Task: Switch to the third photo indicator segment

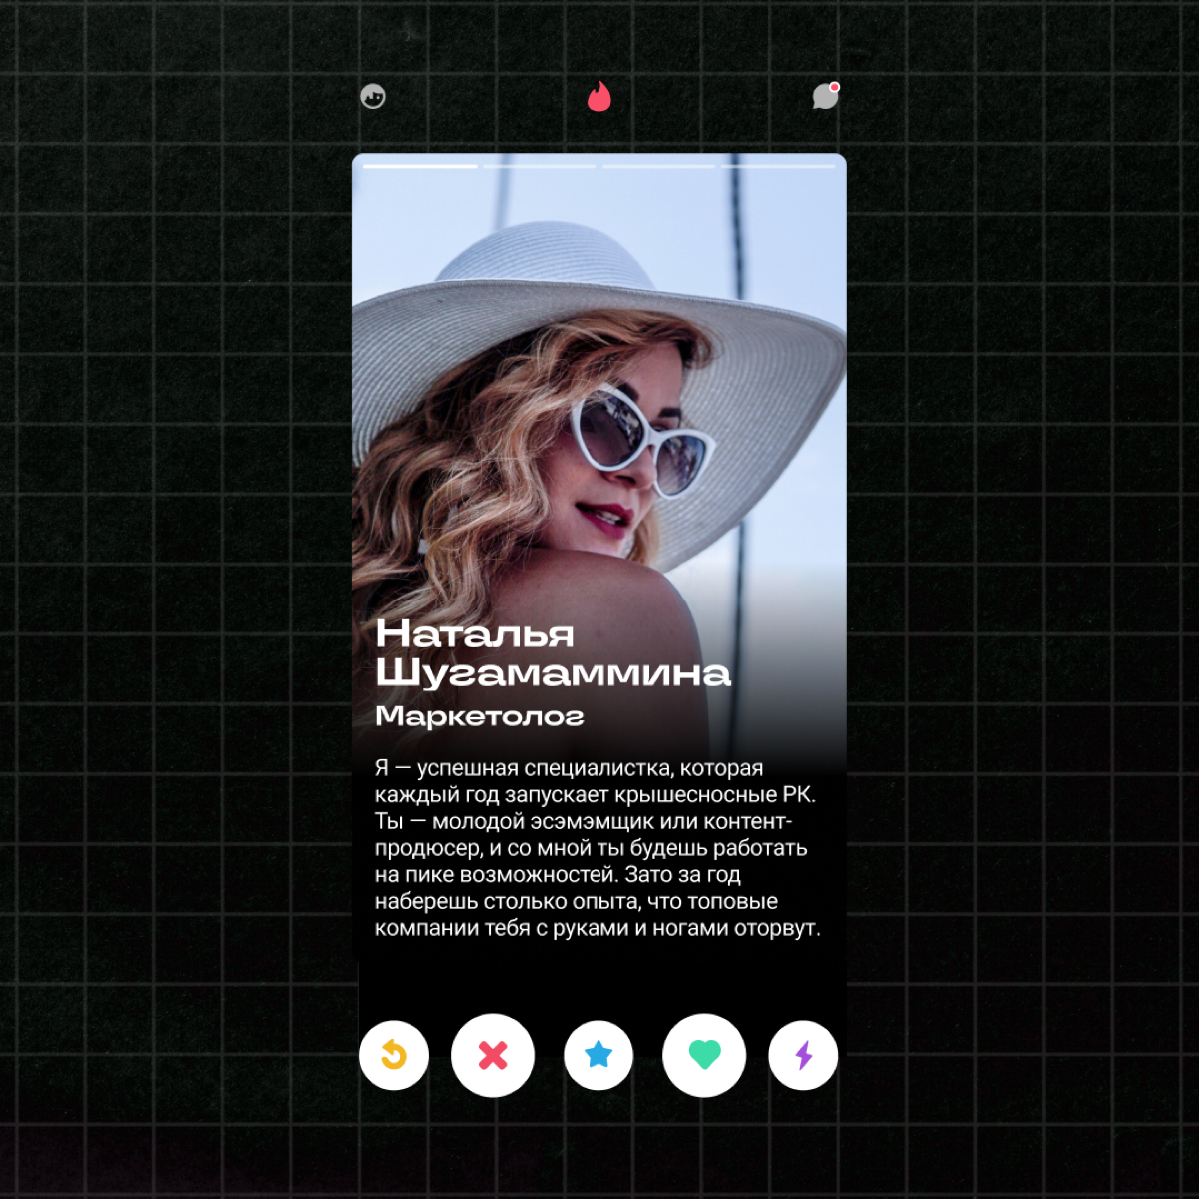Action: 658,166
